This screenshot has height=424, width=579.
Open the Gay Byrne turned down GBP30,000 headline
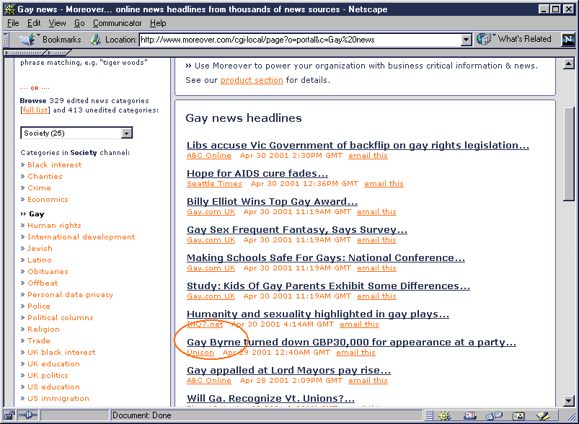351,342
